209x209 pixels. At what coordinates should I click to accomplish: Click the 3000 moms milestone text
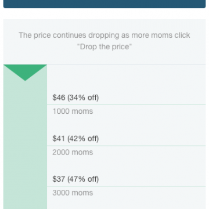tap(73, 193)
